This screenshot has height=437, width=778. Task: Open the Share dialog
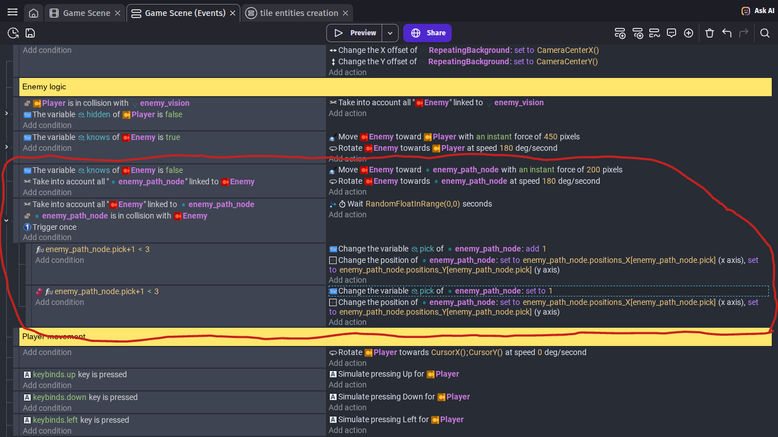(x=427, y=33)
